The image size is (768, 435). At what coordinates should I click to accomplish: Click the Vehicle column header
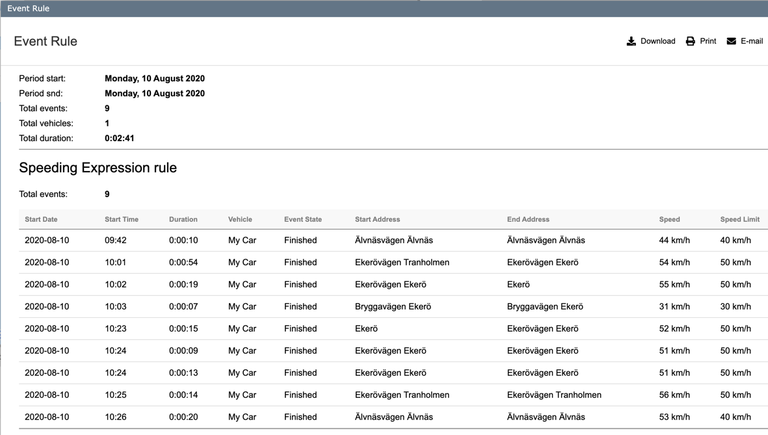click(240, 220)
